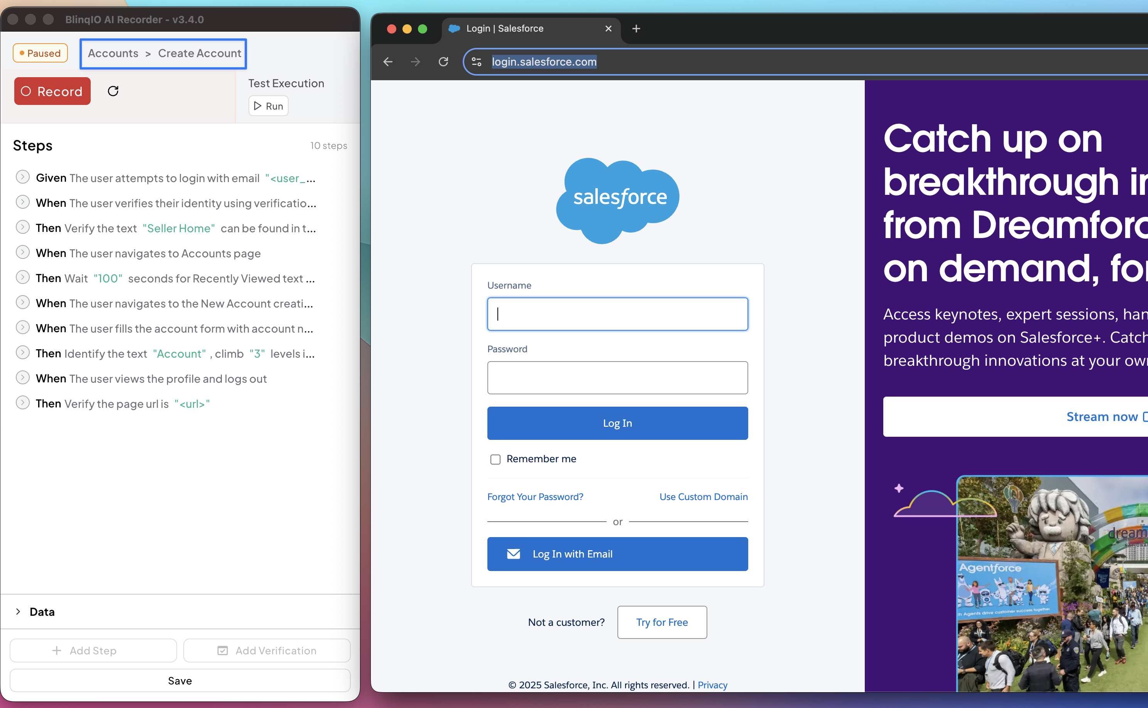Reload the Salesforce page in browser
The height and width of the screenshot is (708, 1148).
click(443, 62)
